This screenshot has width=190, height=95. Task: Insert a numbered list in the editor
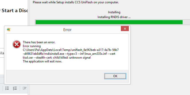(15, 88)
